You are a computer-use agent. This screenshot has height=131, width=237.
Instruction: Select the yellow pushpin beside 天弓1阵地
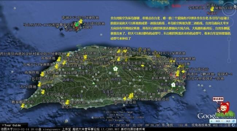39,84
